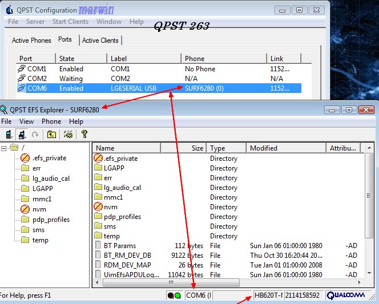Click scroll right arrow of file list
The image size is (379, 304).
[x=360, y=282]
